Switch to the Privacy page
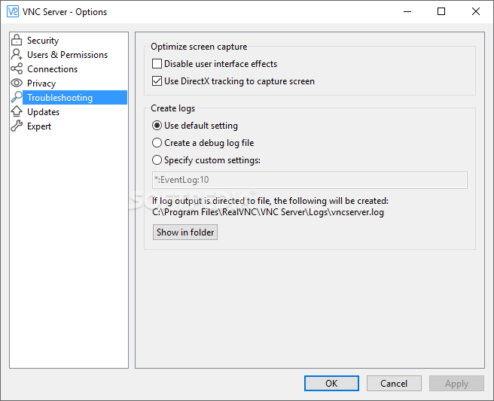Screen dimensions: 494x401 (41, 84)
